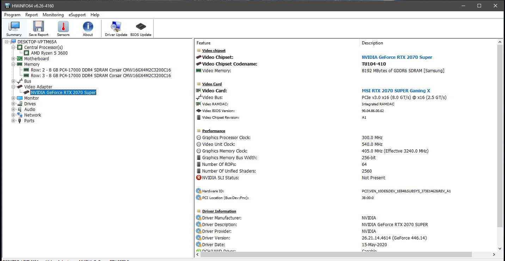Click the NVIDIA GeForce RTX 2070 Super link

click(x=397, y=57)
